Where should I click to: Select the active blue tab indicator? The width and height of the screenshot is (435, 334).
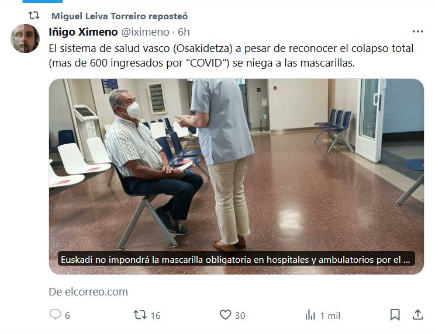pyautogui.click(x=43, y=1)
